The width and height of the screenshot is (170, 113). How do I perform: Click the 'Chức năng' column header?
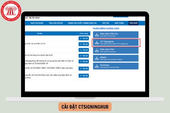click(84, 33)
